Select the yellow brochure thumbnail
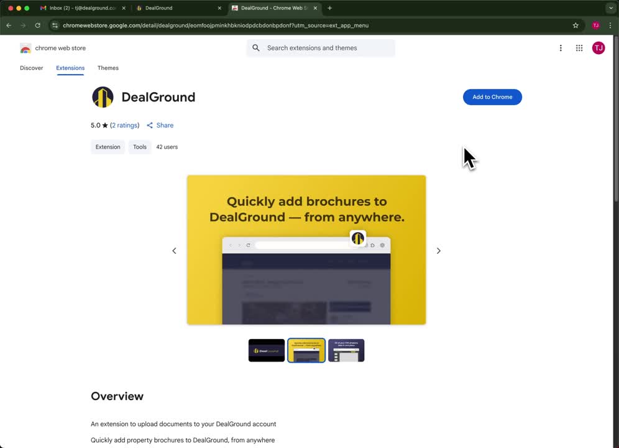The width and height of the screenshot is (619, 448). 306,350
